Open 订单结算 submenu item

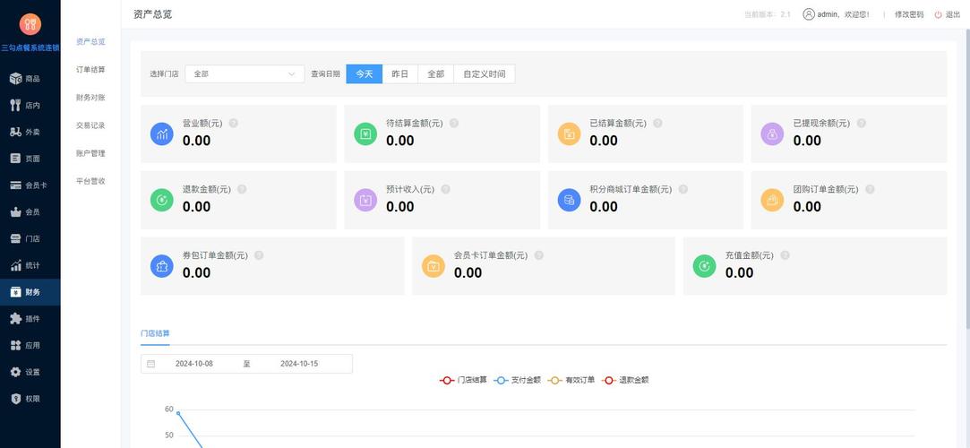[x=91, y=70]
